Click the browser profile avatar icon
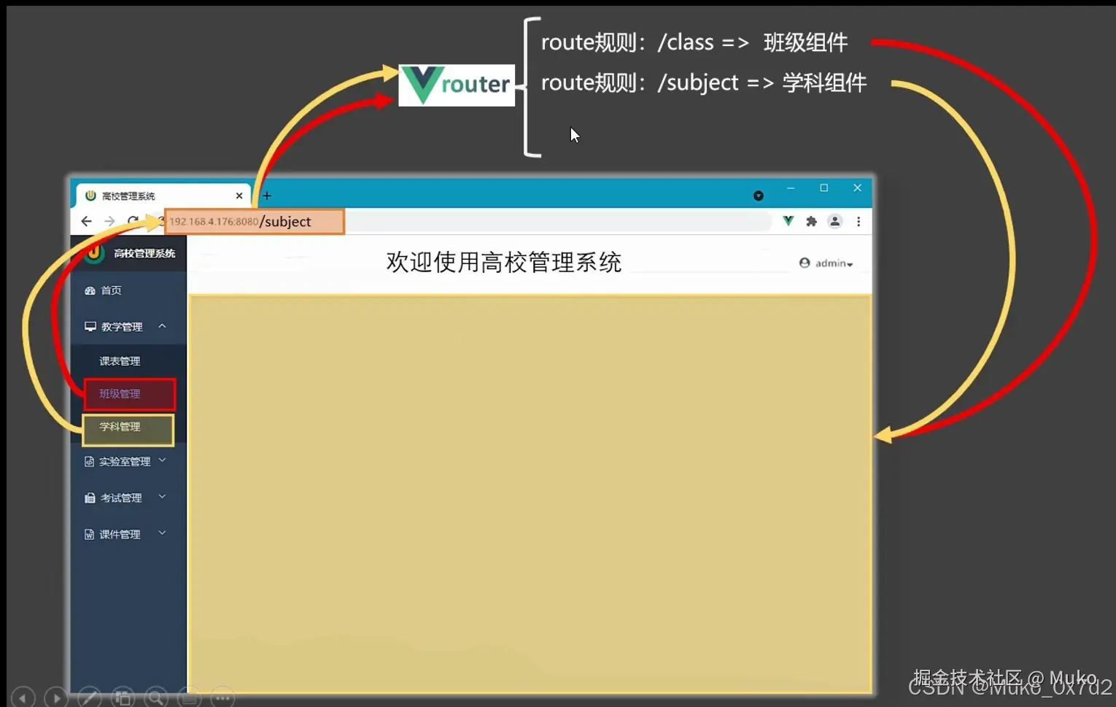This screenshot has height=707, width=1116. [x=834, y=220]
